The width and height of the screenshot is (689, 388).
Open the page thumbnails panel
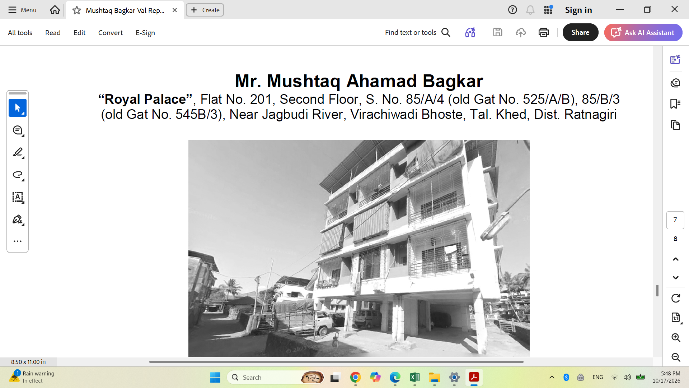(675, 125)
